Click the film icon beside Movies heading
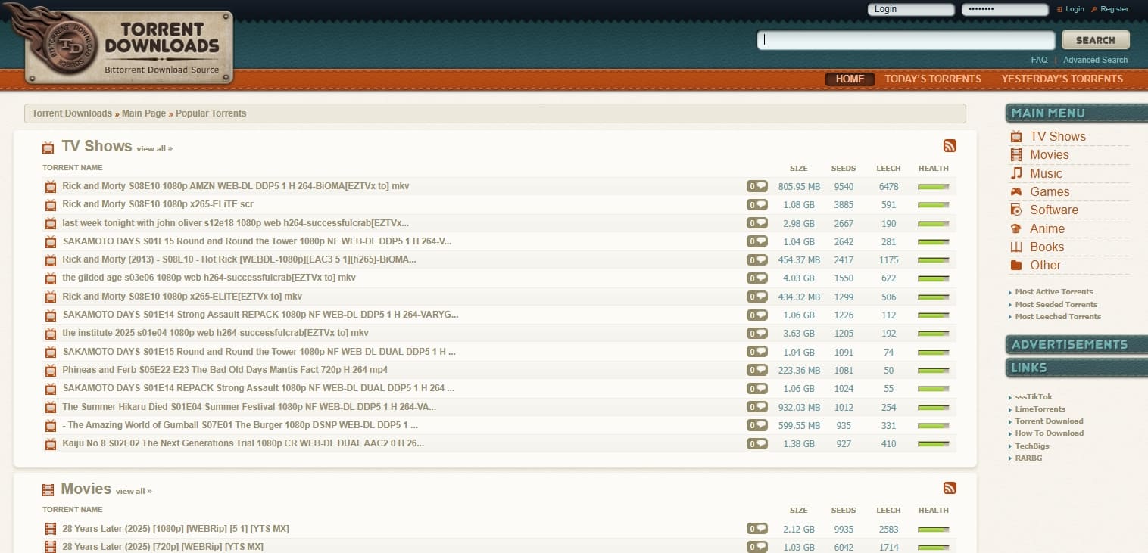Viewport: 1148px width, 553px height. point(48,490)
